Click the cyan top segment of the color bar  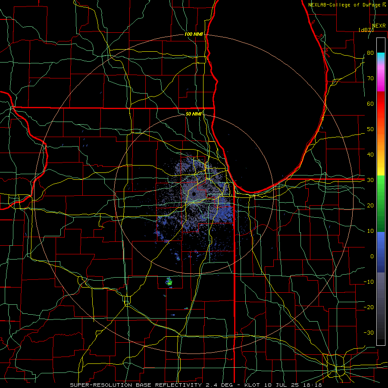pyautogui.click(x=381, y=56)
